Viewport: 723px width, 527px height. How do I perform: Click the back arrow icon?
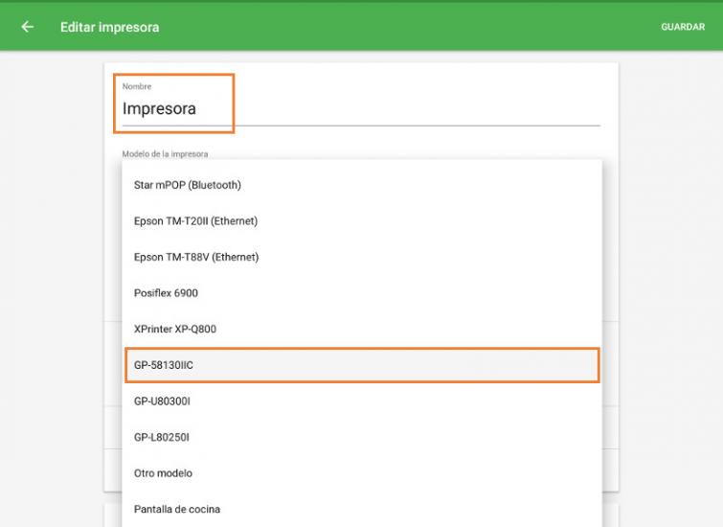(27, 27)
